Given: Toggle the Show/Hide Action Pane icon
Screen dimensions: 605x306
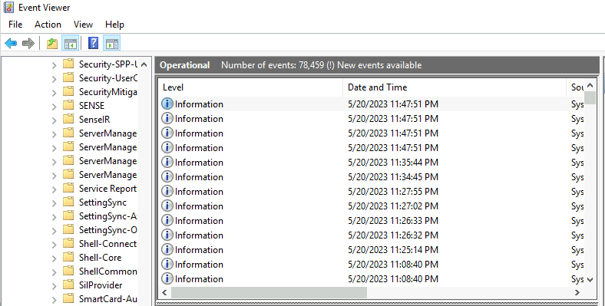Looking at the screenshot, I should tap(112, 43).
